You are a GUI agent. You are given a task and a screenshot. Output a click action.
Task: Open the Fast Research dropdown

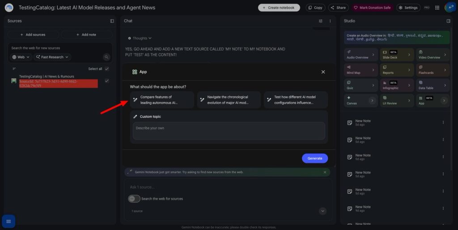tap(52, 57)
